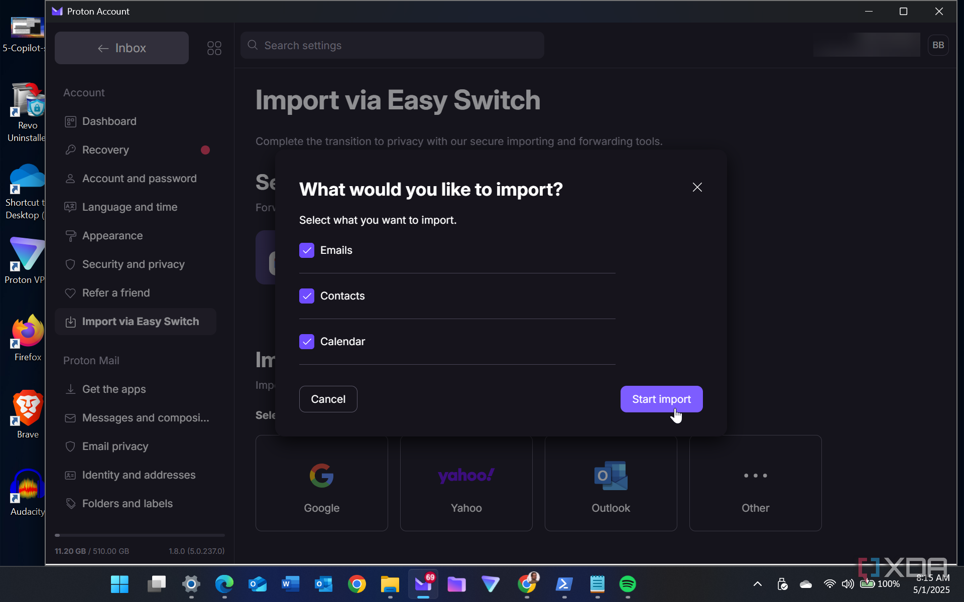Open Language and time settings
Image resolution: width=964 pixels, height=602 pixels.
[x=136, y=207]
